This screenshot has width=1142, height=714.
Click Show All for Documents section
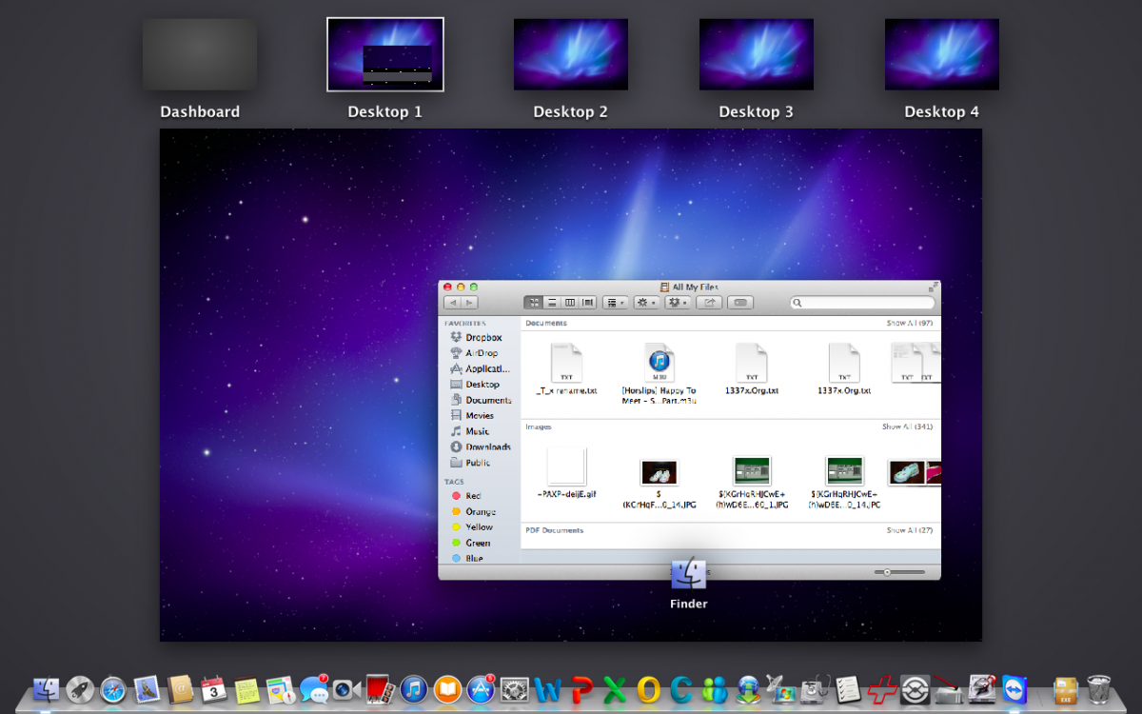[x=909, y=324]
